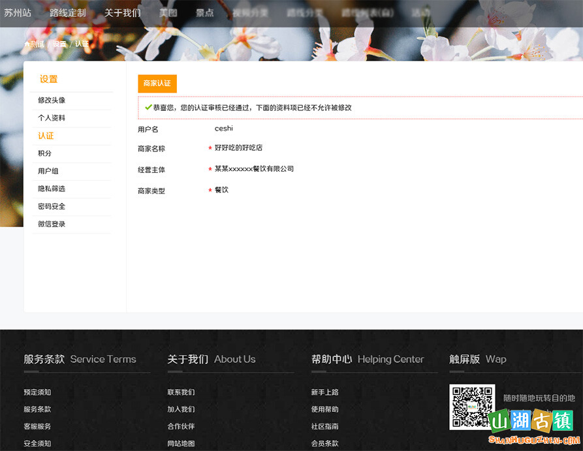The image size is (583, 451).
Task: Open the 联系我们 footer link
Action: click(180, 392)
